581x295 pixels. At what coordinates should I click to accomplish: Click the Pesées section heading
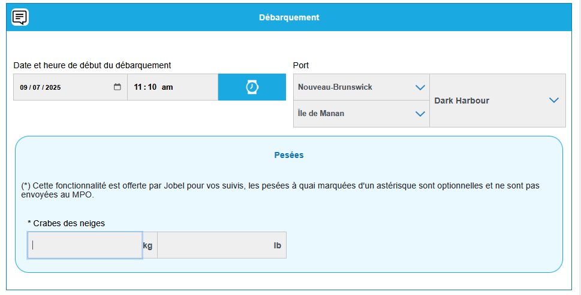(289, 155)
